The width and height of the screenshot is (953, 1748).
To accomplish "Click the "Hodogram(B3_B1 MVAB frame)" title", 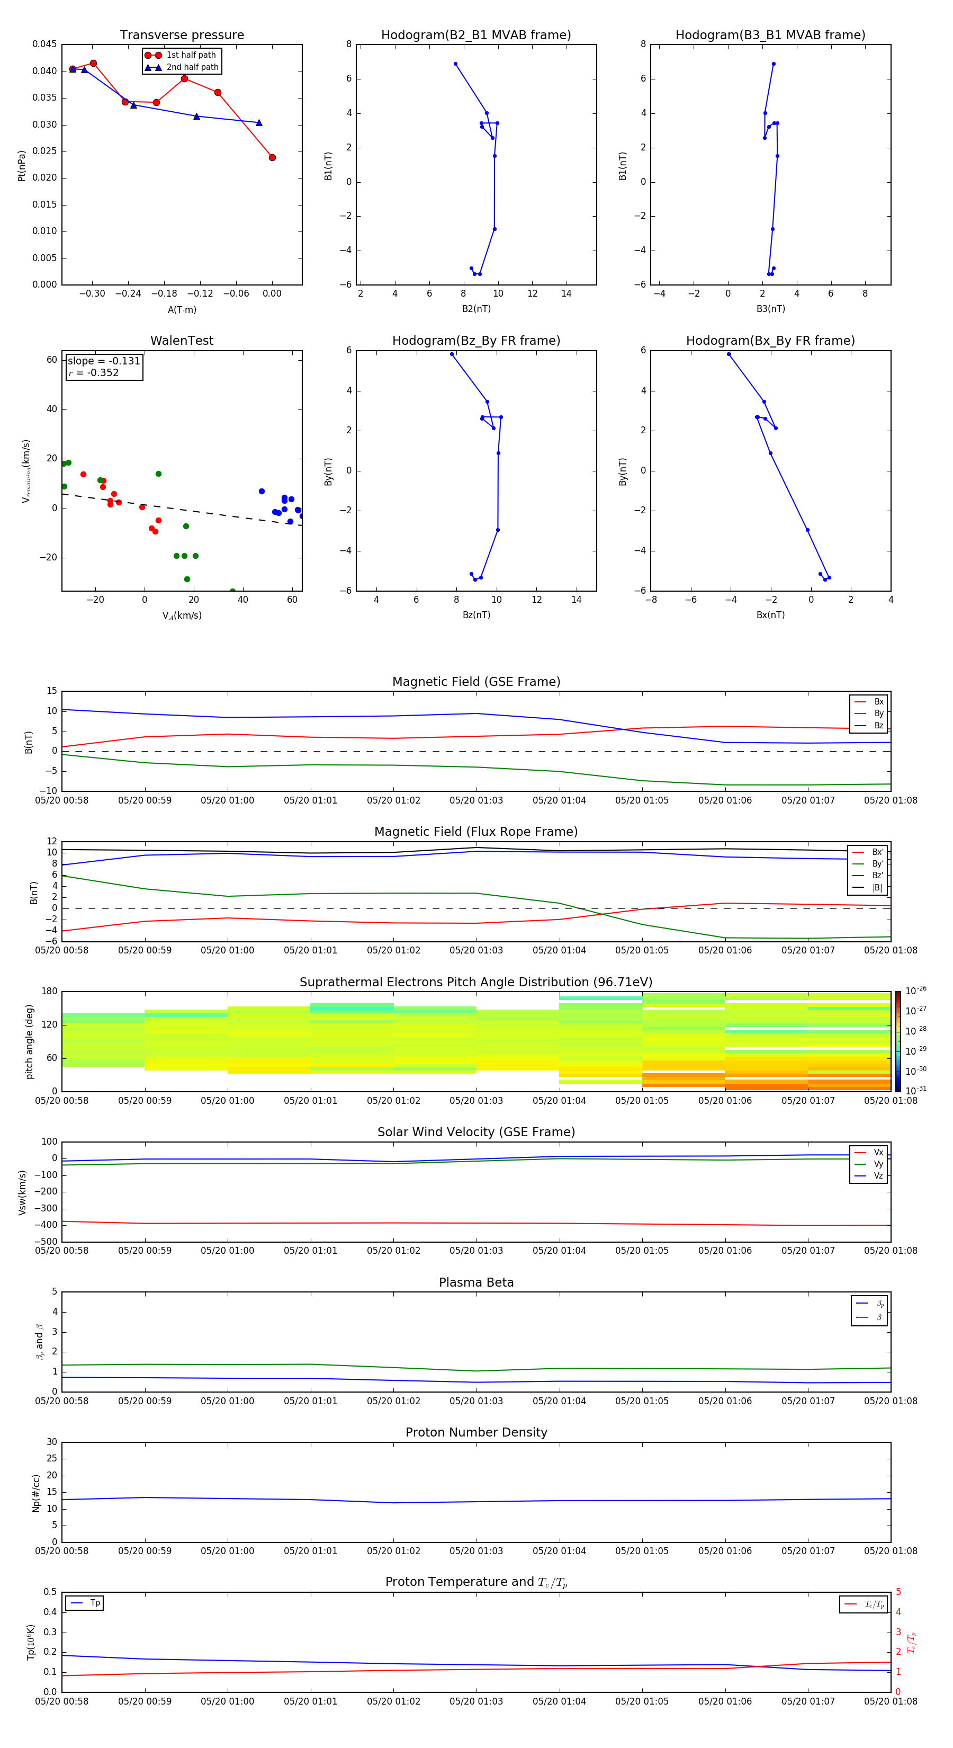I will [770, 35].
